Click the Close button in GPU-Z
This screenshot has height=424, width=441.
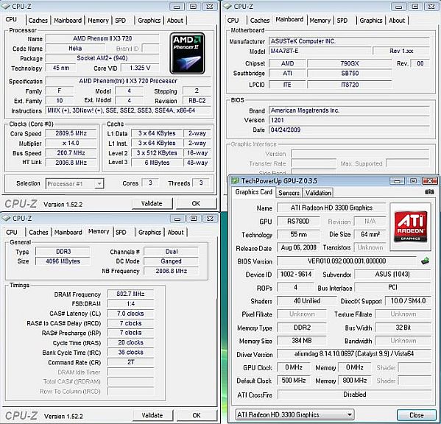click(x=416, y=415)
